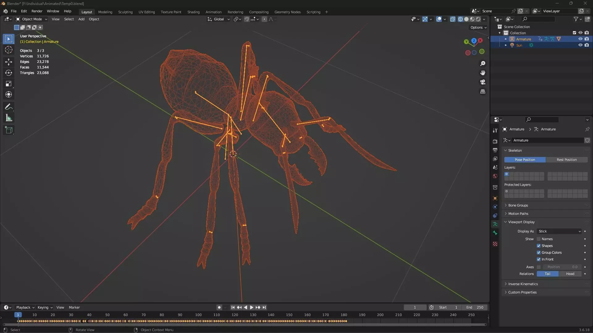The image size is (593, 333).
Task: Jump to the end frame
Action: click(x=264, y=307)
